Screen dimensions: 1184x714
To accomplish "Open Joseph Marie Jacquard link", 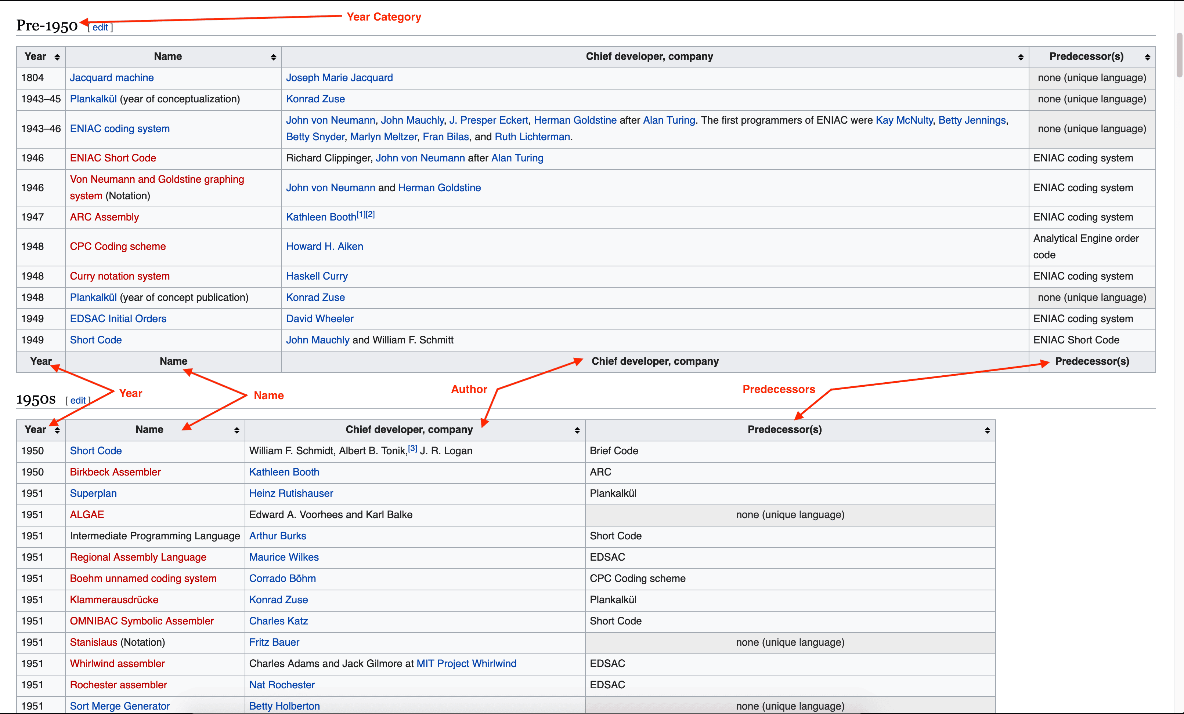I will point(339,78).
